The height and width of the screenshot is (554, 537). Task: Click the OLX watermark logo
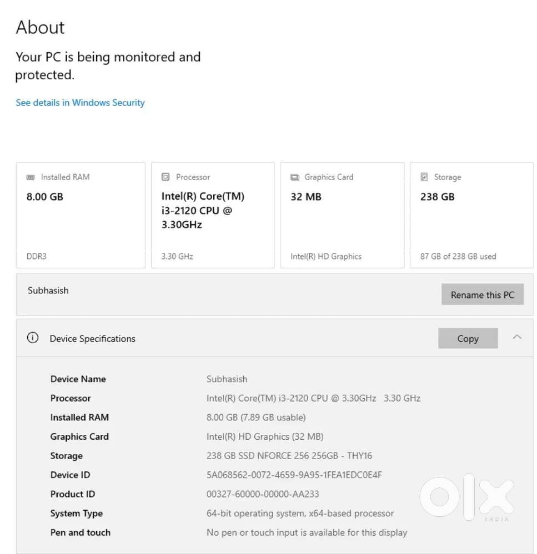pos(466,497)
